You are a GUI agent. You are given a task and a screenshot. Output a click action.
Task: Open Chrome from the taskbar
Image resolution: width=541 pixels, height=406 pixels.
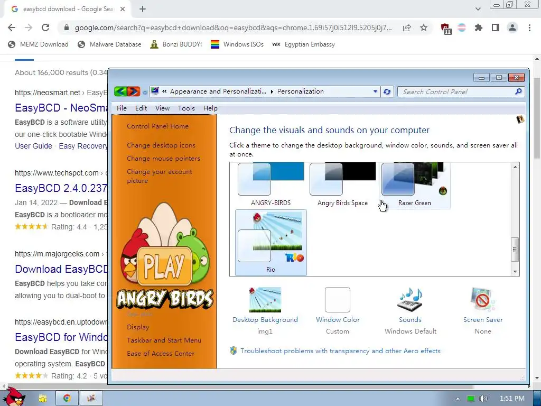click(67, 398)
